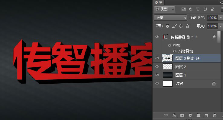Screen dimensions: 223x120
Task: Click the link layers icon
Action: tap(166, 115)
